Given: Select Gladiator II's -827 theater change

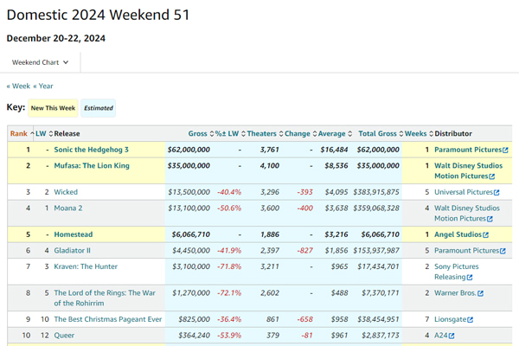Looking at the screenshot, I should (x=304, y=250).
